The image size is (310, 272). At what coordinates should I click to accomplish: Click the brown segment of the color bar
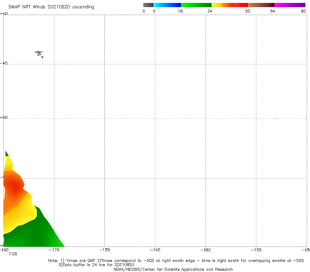pyautogui.click(x=261, y=5)
